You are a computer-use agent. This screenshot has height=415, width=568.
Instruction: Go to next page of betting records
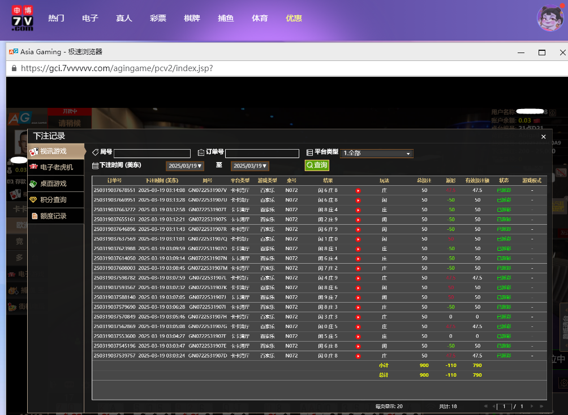pos(532,406)
